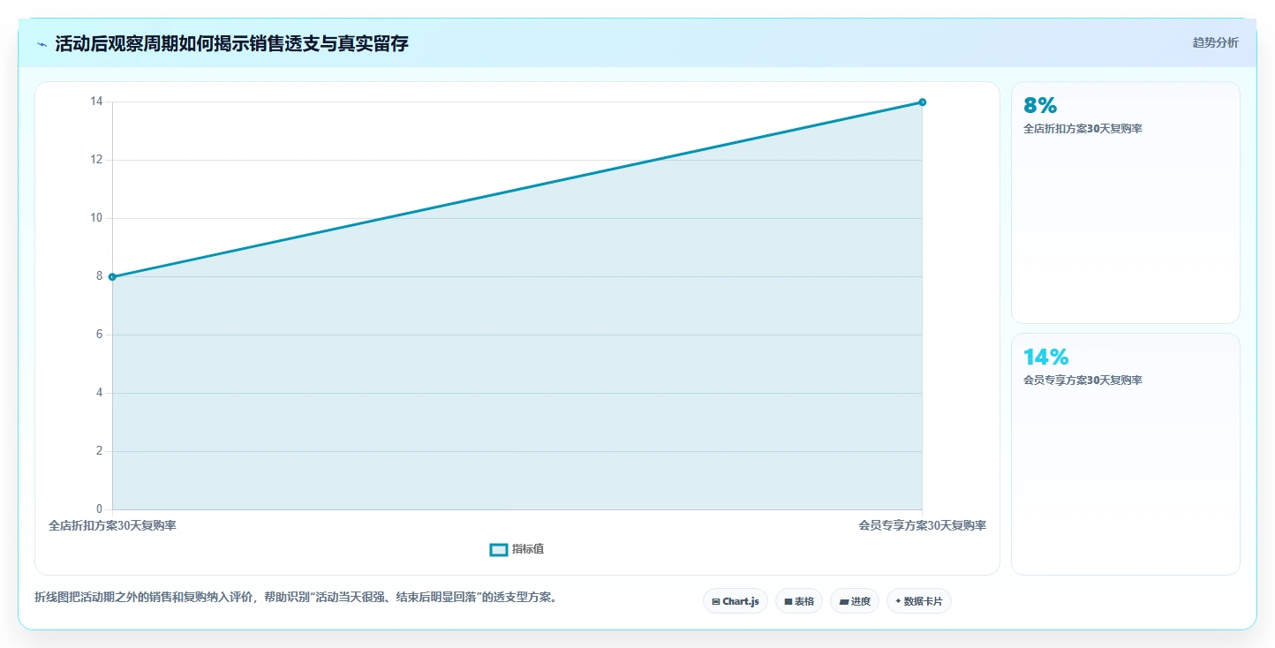Screen dimensions: 1275x648
Task: Click the footer description starting 折线图把活动期
Action: click(x=296, y=598)
